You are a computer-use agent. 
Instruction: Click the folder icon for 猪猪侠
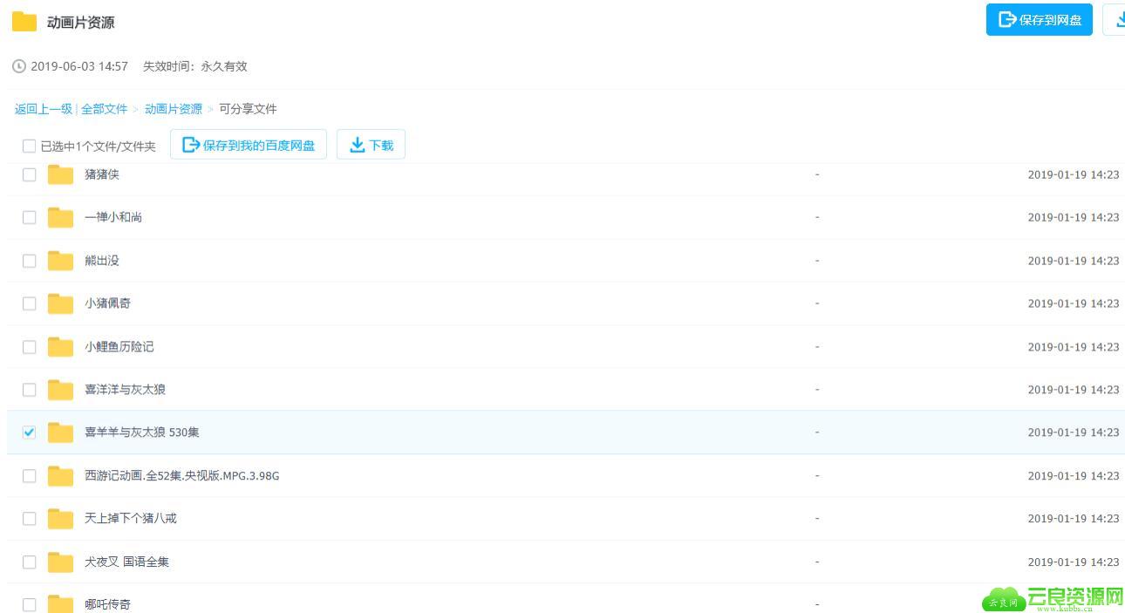coord(60,174)
